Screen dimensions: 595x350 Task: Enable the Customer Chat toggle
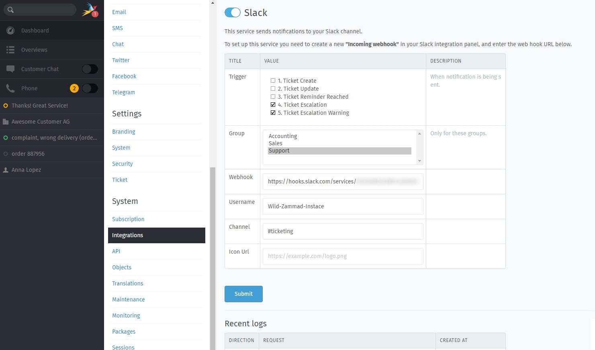[90, 69]
